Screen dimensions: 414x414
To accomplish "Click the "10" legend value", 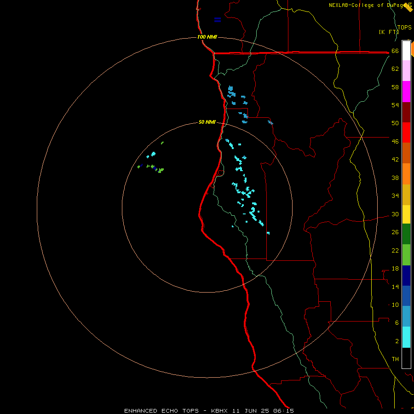I will pyautogui.click(x=395, y=305).
